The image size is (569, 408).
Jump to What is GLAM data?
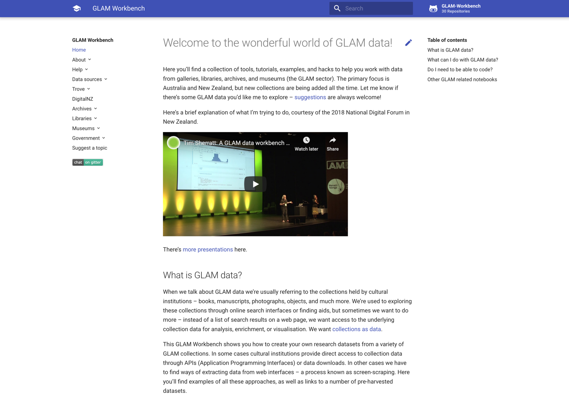[x=450, y=50]
